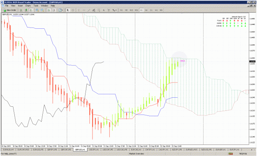The height and width of the screenshot is (156, 257).
Task: Switch to the NZDUSD,M5 chart tab
Action: click(206, 149)
